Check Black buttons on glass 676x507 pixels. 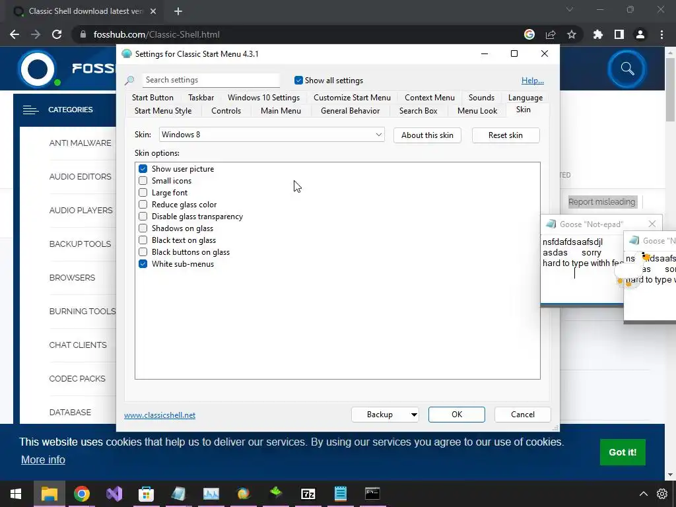pos(143,252)
